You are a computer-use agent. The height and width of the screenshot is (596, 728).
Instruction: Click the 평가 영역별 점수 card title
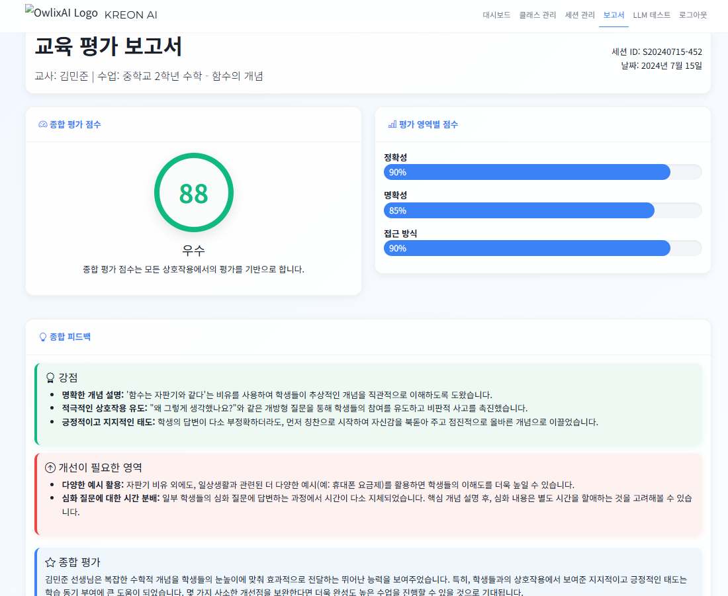429,124
